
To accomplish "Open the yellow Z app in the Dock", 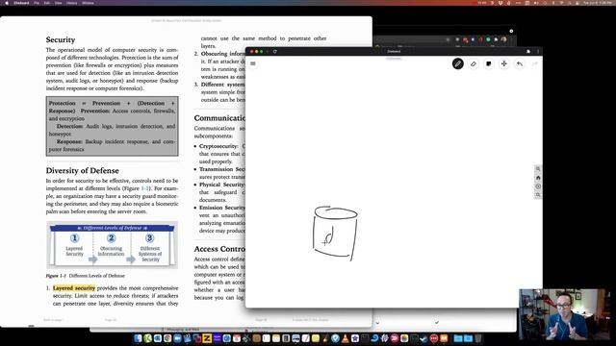I will [207, 338].
